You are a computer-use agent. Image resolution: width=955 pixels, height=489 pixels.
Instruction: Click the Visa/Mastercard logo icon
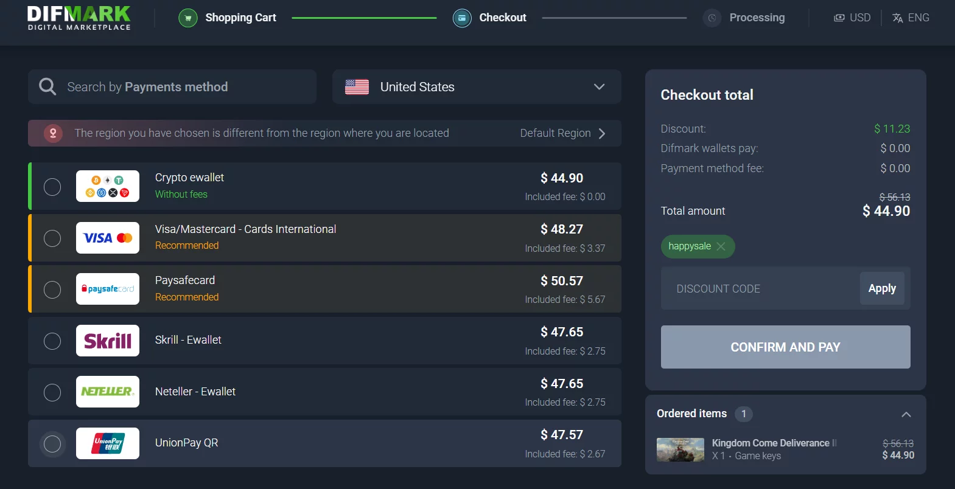click(x=108, y=238)
